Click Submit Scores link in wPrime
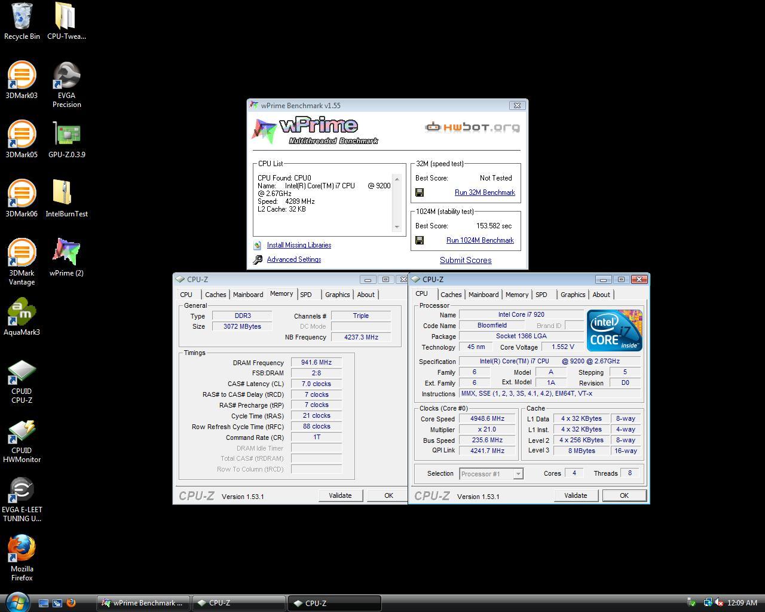 [466, 260]
